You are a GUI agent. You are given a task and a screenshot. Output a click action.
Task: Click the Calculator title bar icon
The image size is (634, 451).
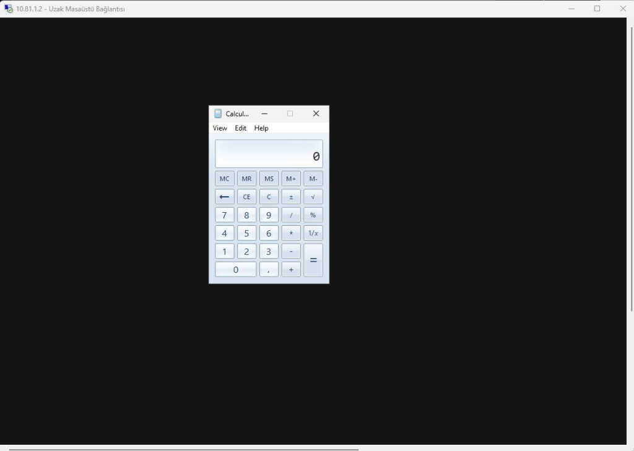click(x=218, y=114)
